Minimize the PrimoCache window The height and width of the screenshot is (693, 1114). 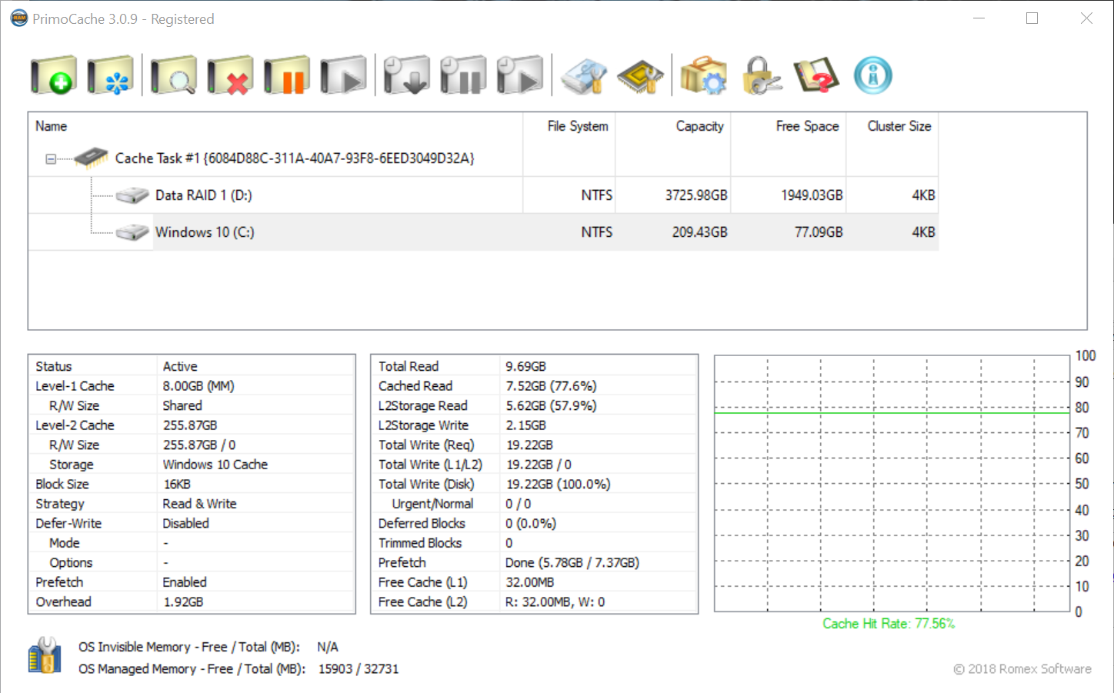click(x=979, y=18)
